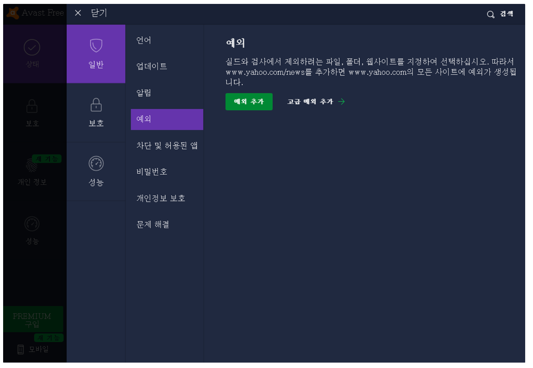Open the 보호 lock icon in settings
The width and height of the screenshot is (533, 368).
pyautogui.click(x=96, y=105)
